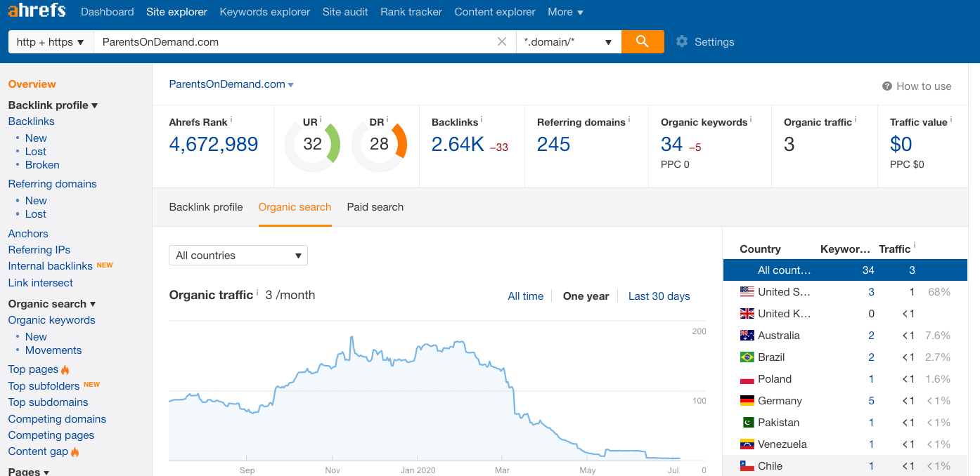Click the 245 referring domains value
Screen dimensions: 980x476
pos(554,145)
